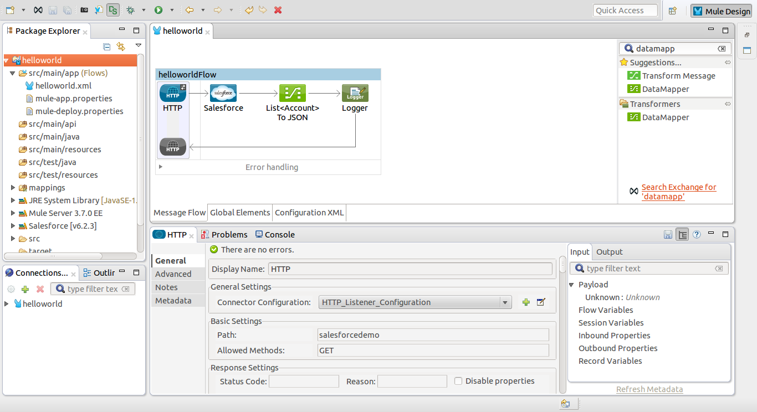Select the List<Account> To JSON transformer
The image size is (757, 412).
[x=293, y=93]
